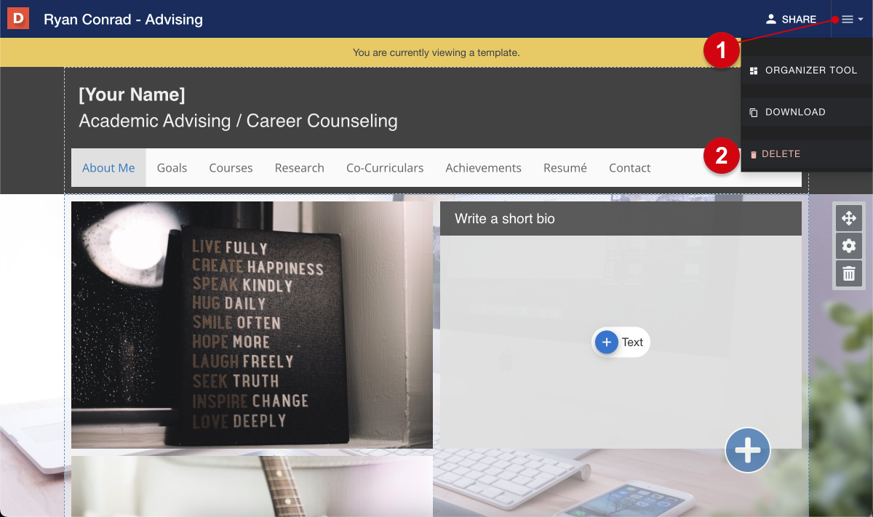This screenshot has height=517, width=873.
Task: Switch to the Goals tab
Action: coord(172,168)
